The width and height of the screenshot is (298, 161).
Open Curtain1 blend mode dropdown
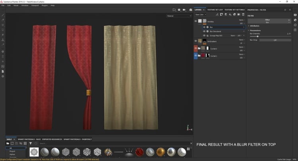pyautogui.click(x=242, y=54)
